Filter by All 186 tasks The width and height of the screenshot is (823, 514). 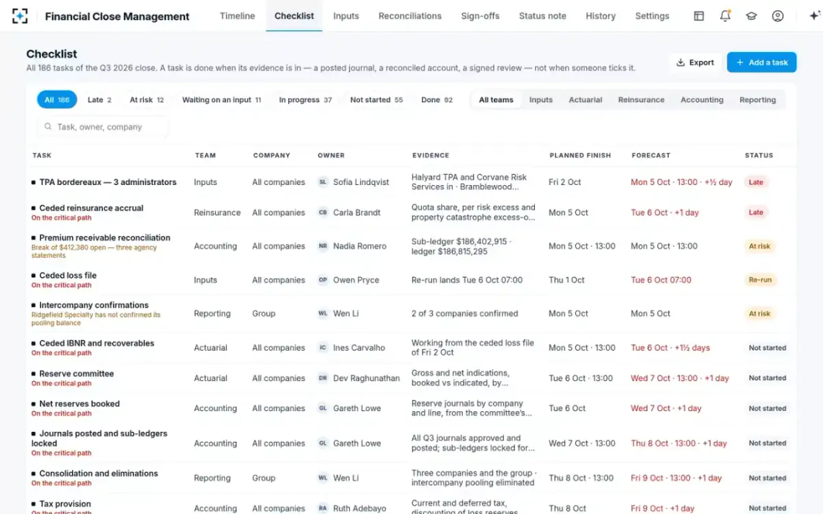(57, 99)
